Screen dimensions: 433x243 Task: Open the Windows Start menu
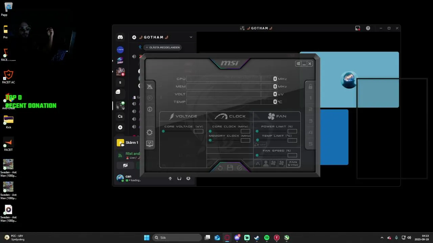pyautogui.click(x=147, y=238)
